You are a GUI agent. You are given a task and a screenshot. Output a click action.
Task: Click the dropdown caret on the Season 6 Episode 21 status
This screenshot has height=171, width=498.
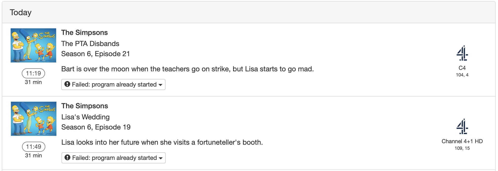[160, 85]
